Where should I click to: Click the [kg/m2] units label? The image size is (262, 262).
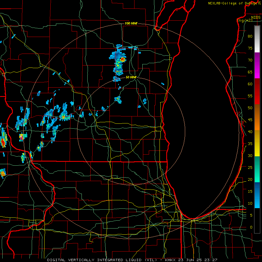tap(245, 20)
